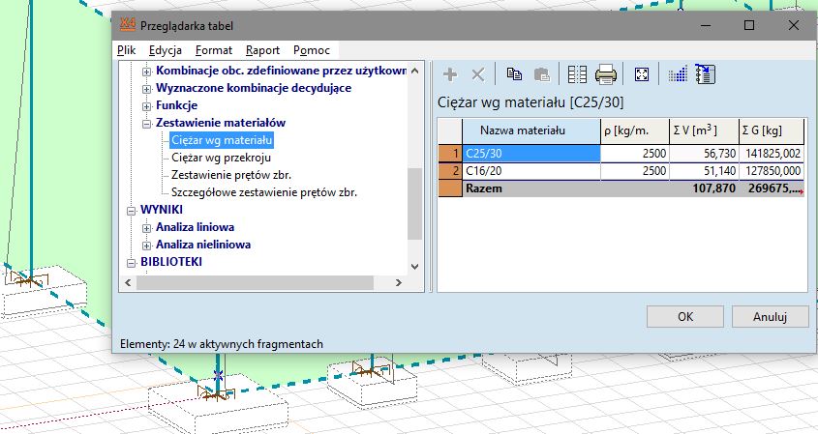Click the printer icon

click(606, 74)
